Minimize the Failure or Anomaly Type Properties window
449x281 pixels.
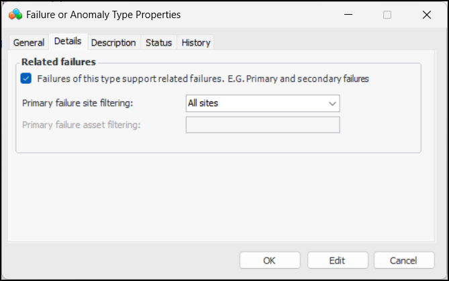coord(347,14)
